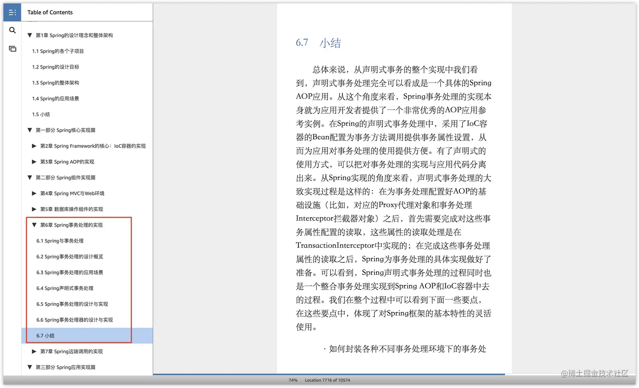The height and width of the screenshot is (388, 639).
Task: Go to 1.4 Spring的应用场景
Action: [x=55, y=98]
